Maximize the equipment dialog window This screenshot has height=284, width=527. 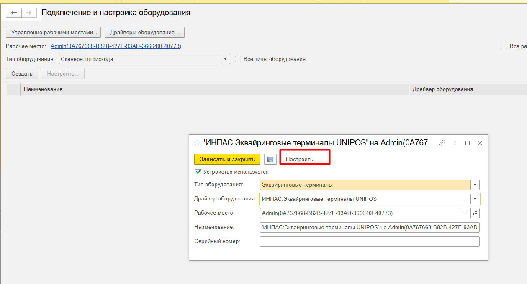click(x=468, y=143)
